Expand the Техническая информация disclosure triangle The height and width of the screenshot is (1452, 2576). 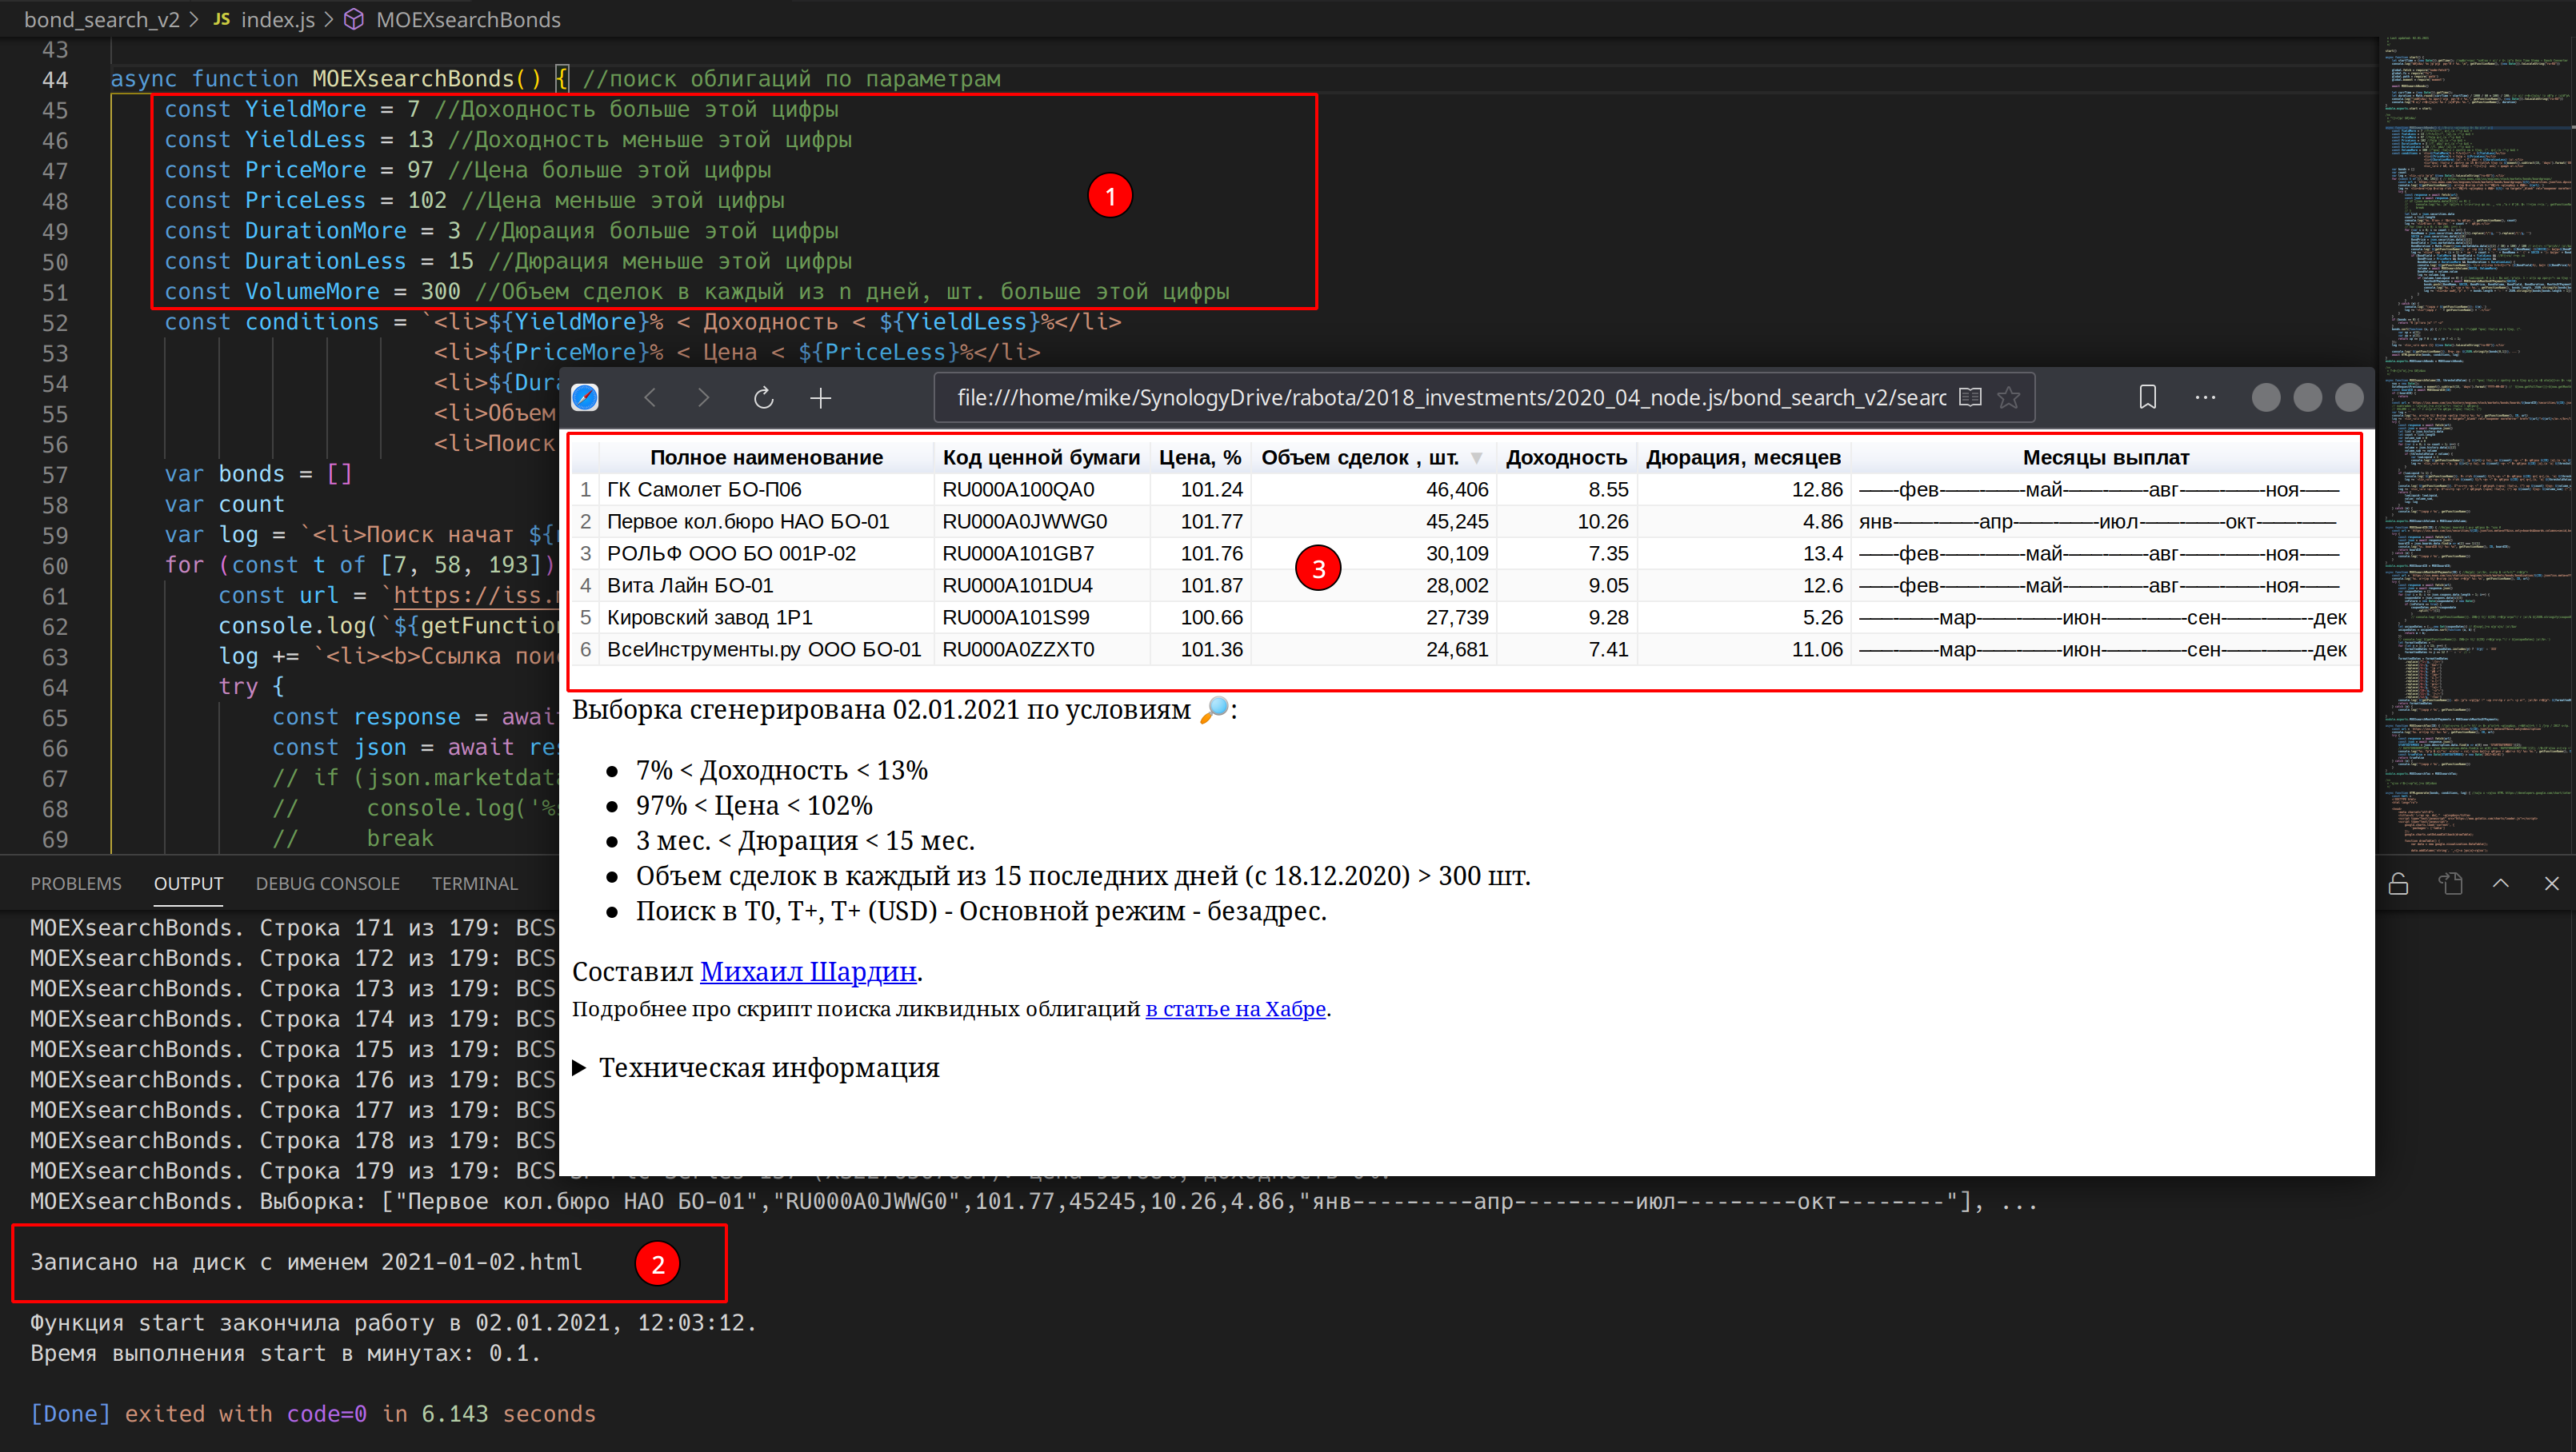click(579, 1068)
